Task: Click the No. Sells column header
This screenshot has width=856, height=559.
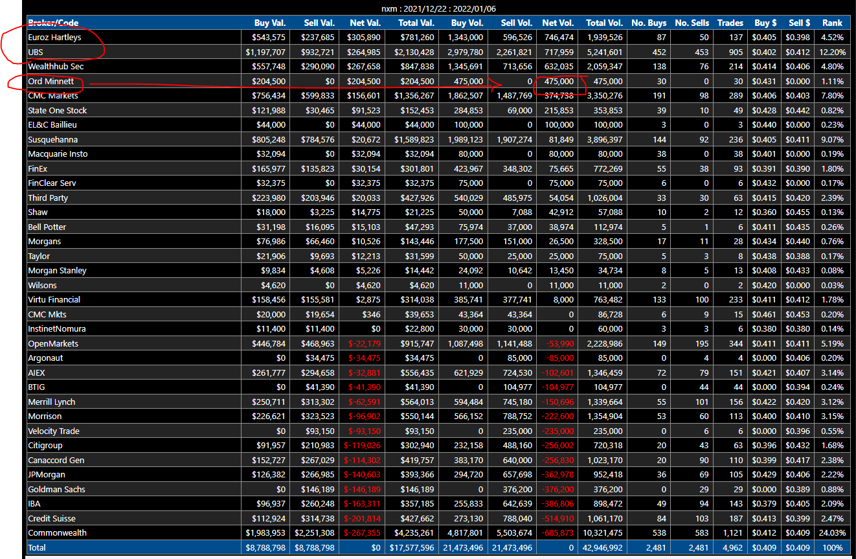Action: [x=692, y=23]
